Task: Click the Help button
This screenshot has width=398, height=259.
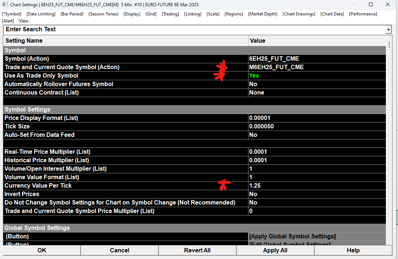Action: (x=353, y=251)
